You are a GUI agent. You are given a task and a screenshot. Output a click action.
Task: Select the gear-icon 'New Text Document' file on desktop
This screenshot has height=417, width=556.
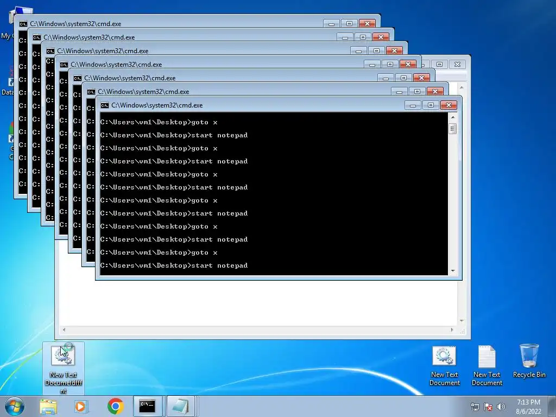pyautogui.click(x=444, y=367)
